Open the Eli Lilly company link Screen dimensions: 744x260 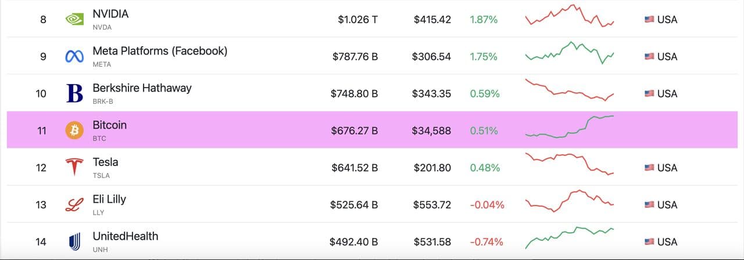(109, 199)
